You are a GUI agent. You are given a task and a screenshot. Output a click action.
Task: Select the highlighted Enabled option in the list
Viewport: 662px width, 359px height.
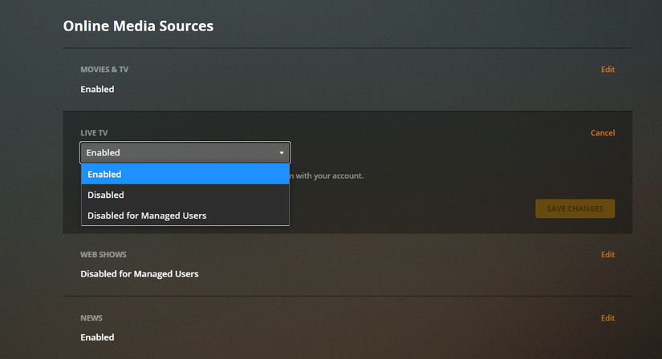coord(185,174)
